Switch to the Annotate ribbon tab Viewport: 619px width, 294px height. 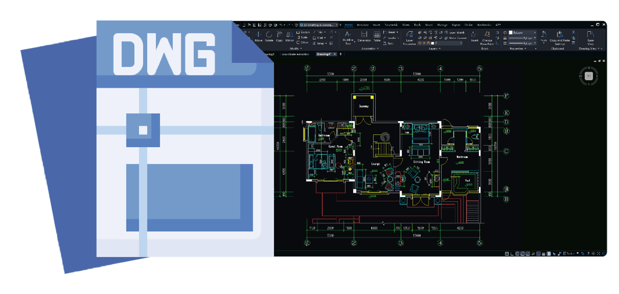363,25
